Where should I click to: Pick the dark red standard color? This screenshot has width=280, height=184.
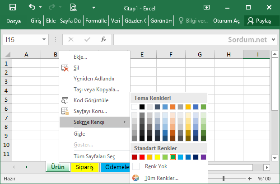click(134, 157)
